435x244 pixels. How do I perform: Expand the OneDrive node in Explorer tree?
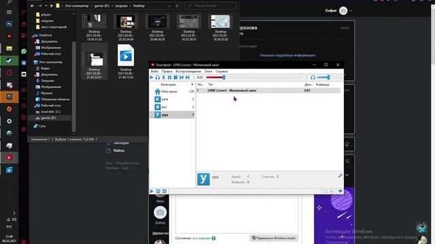[x=33, y=35]
